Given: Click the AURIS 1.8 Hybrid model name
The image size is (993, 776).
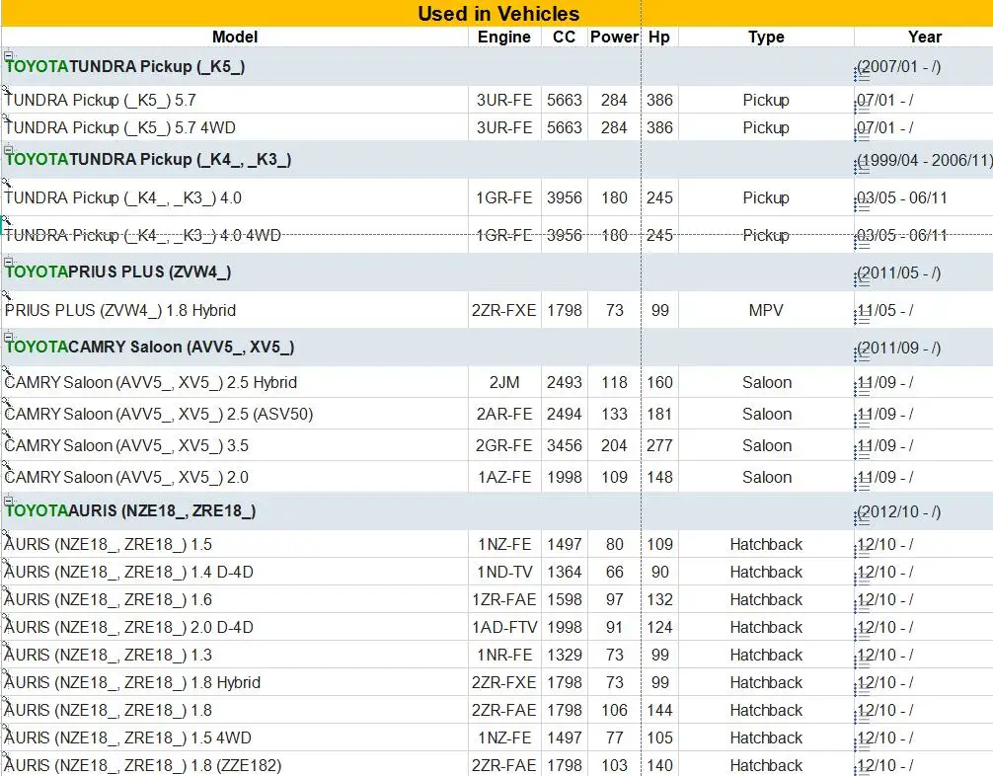Looking at the screenshot, I should [x=132, y=682].
